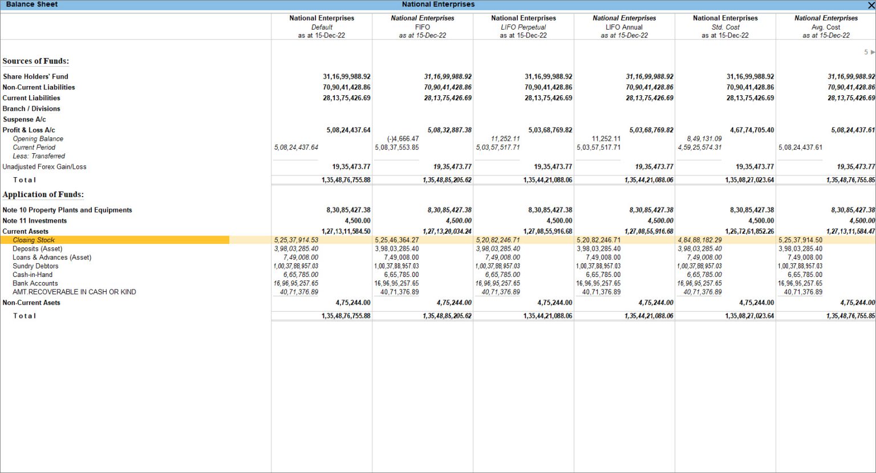Screen dimensions: 876x473
Task: Click Loans & Advances (Asset)
Action: tap(52, 257)
